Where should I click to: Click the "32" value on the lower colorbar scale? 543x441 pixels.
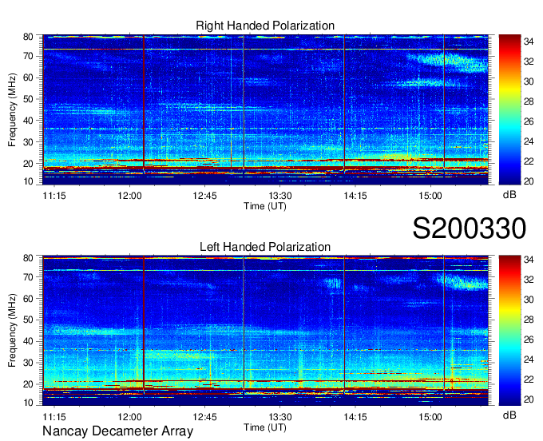(529, 279)
